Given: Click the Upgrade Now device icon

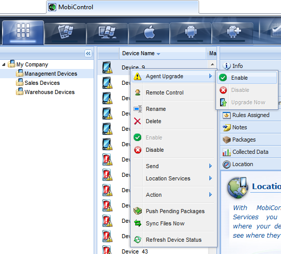Looking at the screenshot, I should pyautogui.click(x=223, y=102).
